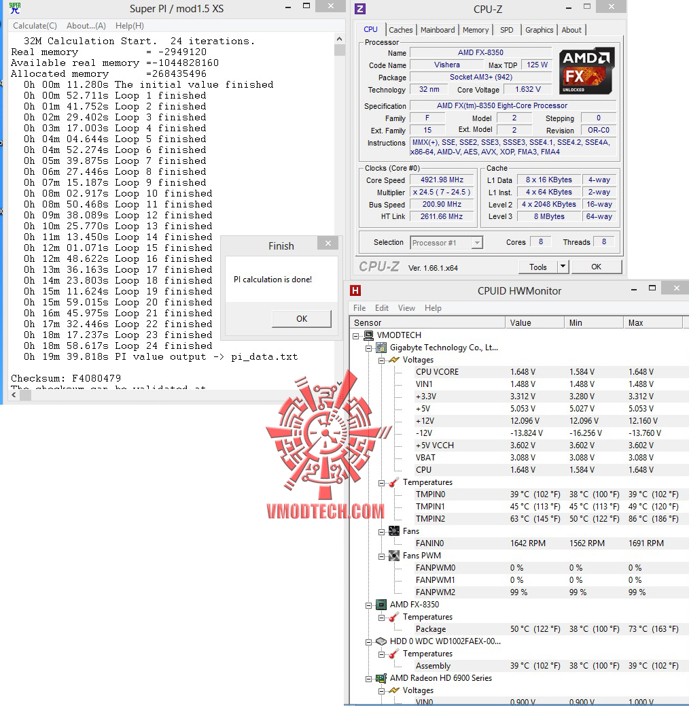Click the AMD FX Unlocked logo in CPU-Z

tap(586, 71)
